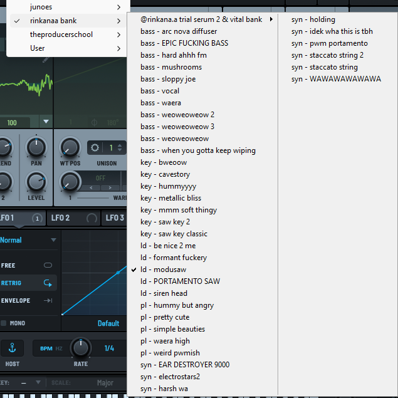The width and height of the screenshot is (398, 398).
Task: Load preset ld - siren head
Action: (202, 293)
